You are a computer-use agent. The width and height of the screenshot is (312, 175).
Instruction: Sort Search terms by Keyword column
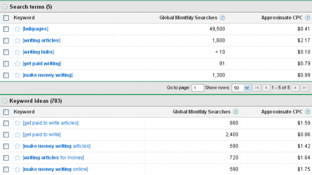click(24, 18)
